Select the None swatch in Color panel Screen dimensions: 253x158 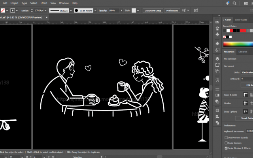(x=225, y=37)
